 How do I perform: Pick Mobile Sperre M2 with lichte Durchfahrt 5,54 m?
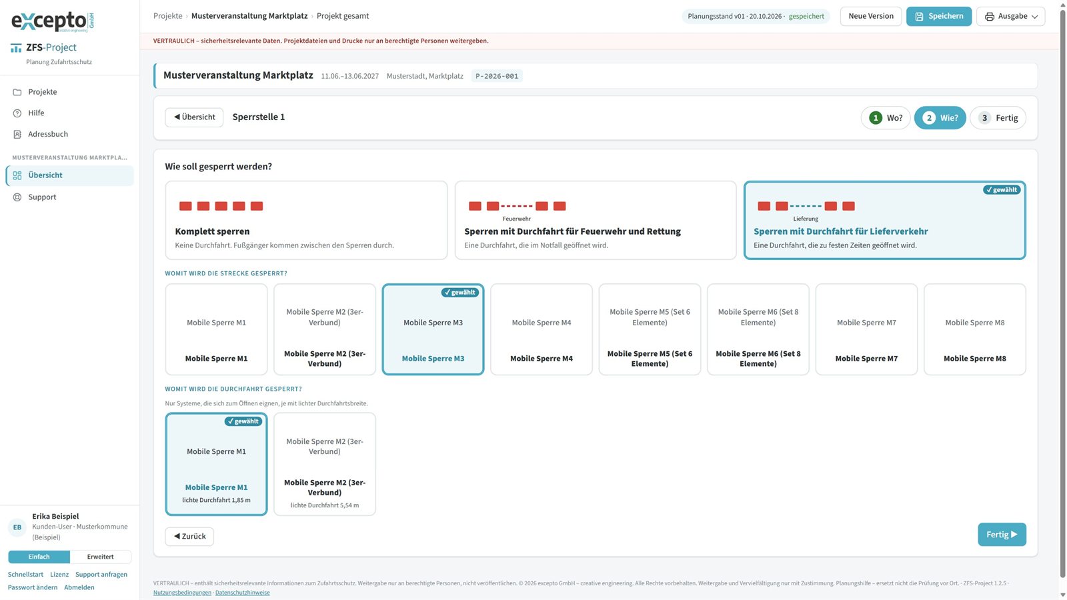(325, 464)
